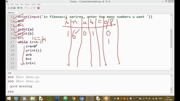The width and height of the screenshot is (180, 101).
Task: Click the 'good morning' shell output
Action: coord(21,86)
